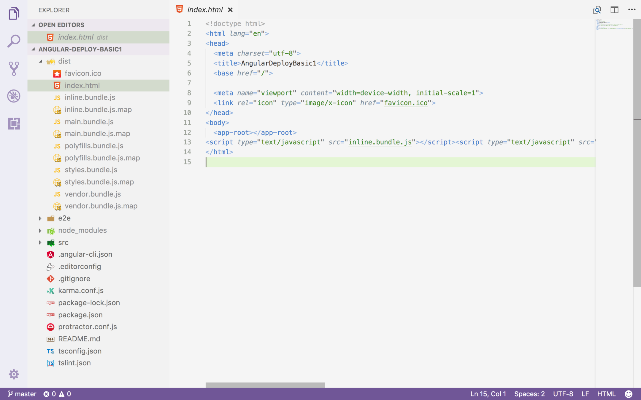Click Spaces: 2 indentation setting
Screen dimensions: 641x400
(x=529, y=394)
